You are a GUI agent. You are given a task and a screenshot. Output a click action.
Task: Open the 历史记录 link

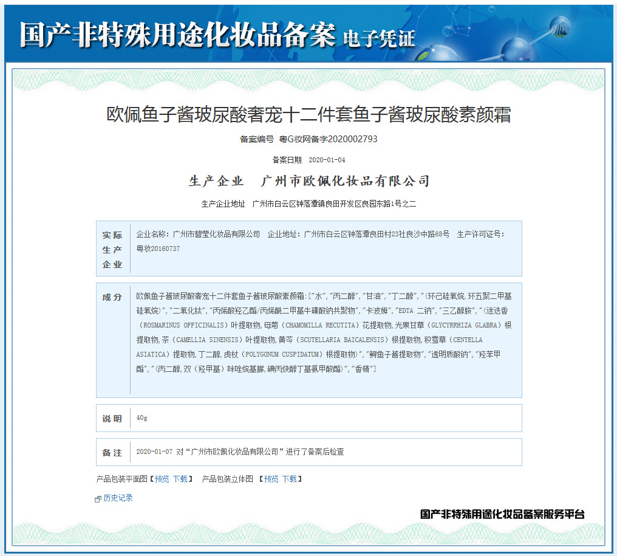coord(118,498)
